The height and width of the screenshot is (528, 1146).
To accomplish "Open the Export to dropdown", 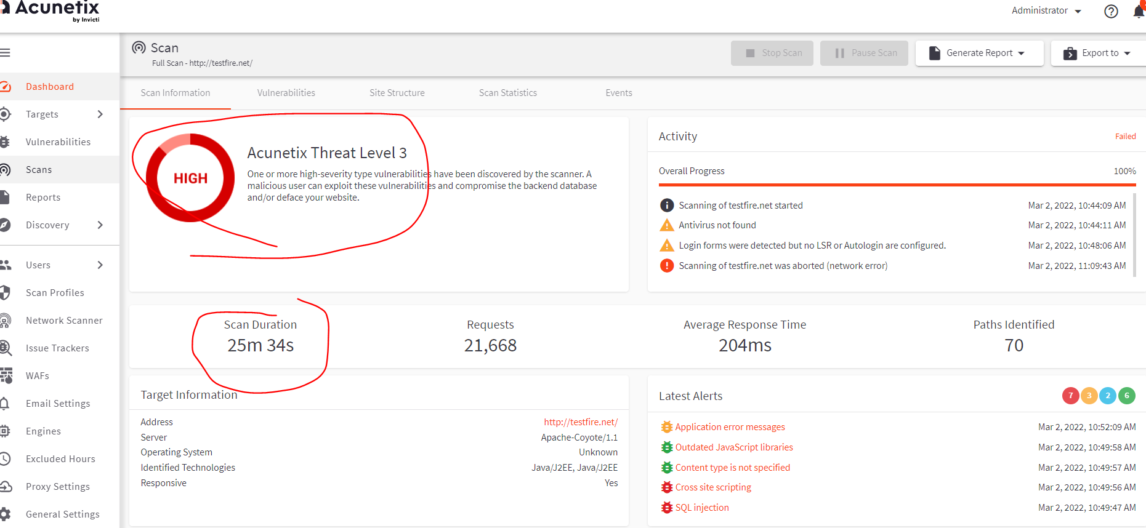I will tap(1099, 53).
